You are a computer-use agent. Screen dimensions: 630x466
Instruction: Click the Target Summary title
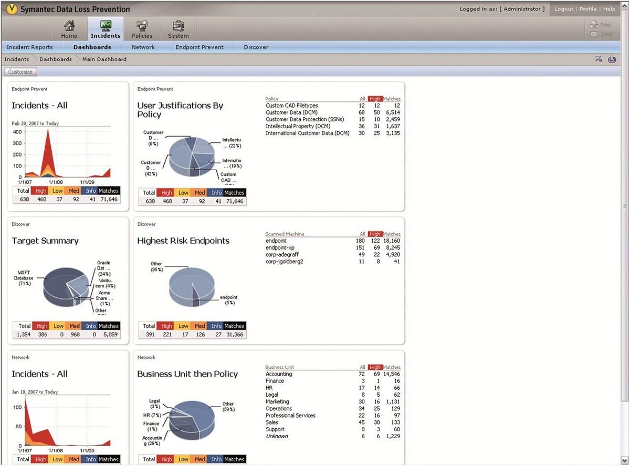pyautogui.click(x=45, y=241)
